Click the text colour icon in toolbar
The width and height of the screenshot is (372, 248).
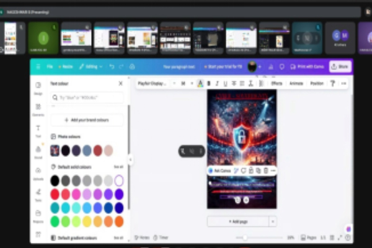pos(200,83)
